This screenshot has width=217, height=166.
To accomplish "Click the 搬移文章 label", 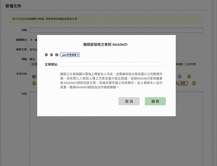I will [x=22, y=49].
